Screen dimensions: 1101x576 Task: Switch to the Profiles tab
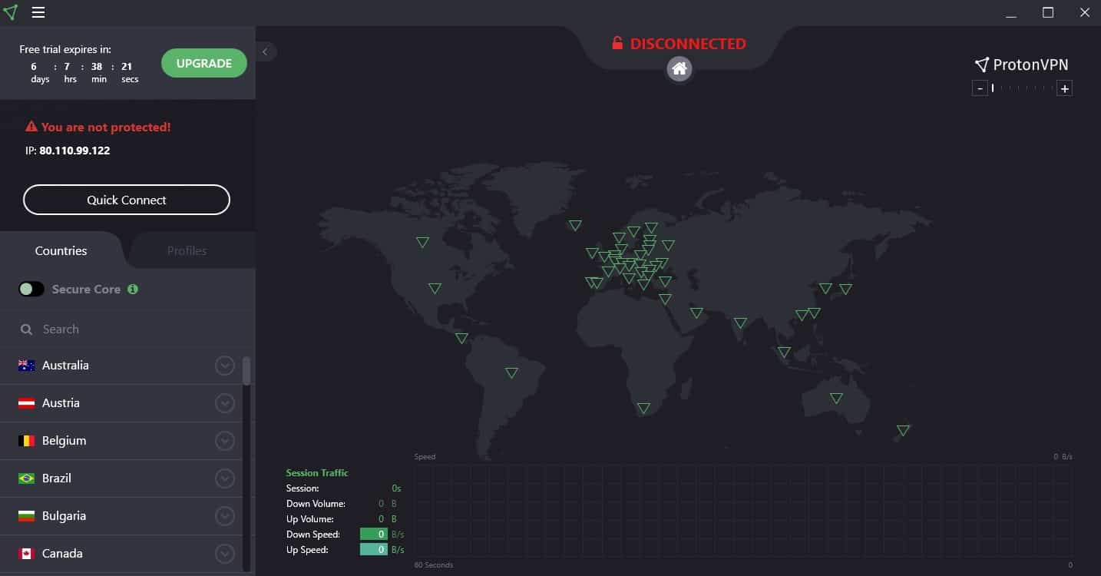(x=187, y=250)
